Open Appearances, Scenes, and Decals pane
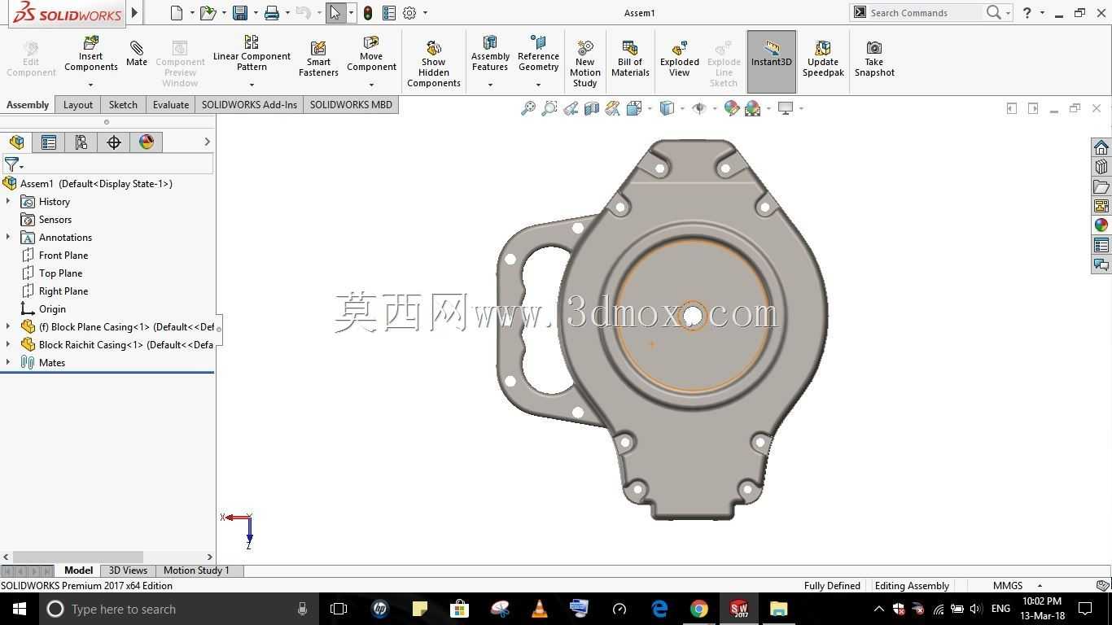Image resolution: width=1112 pixels, height=625 pixels. point(1101,225)
